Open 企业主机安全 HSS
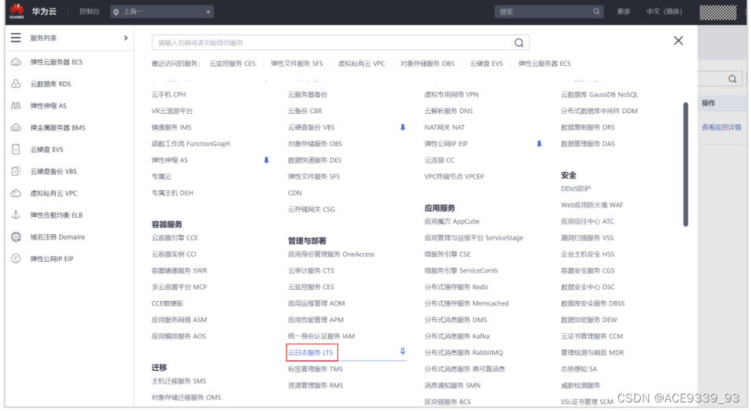The width and height of the screenshot is (751, 411). pyautogui.click(x=587, y=255)
